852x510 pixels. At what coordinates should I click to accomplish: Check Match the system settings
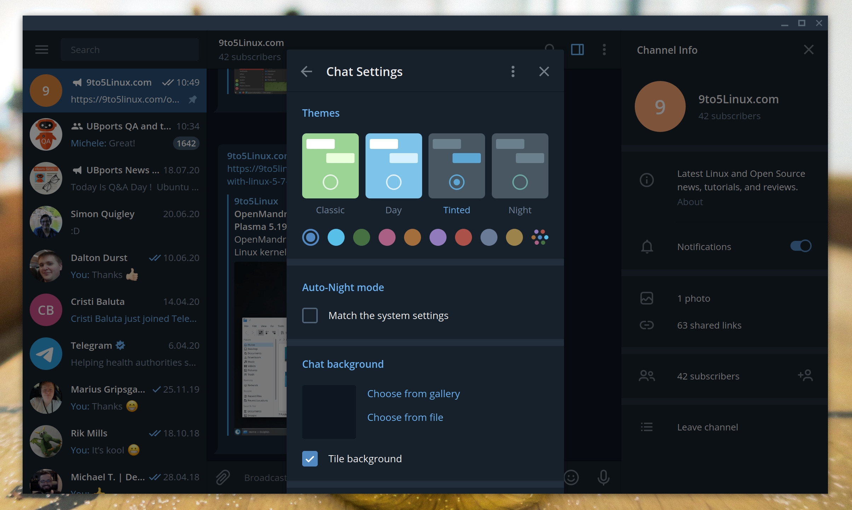tap(310, 315)
